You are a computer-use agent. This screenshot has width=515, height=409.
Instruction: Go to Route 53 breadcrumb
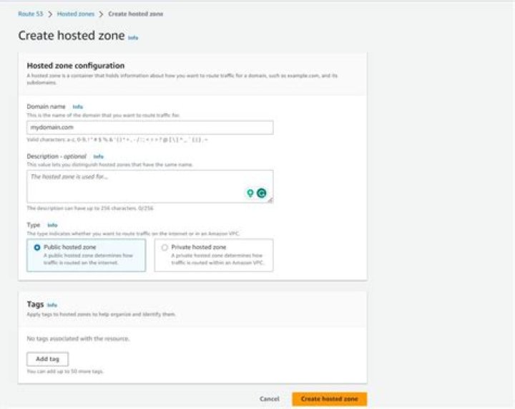pos(29,14)
